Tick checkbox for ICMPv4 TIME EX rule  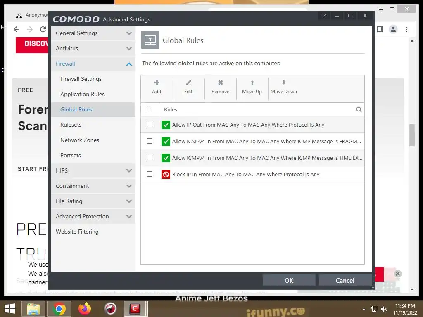pyautogui.click(x=150, y=157)
